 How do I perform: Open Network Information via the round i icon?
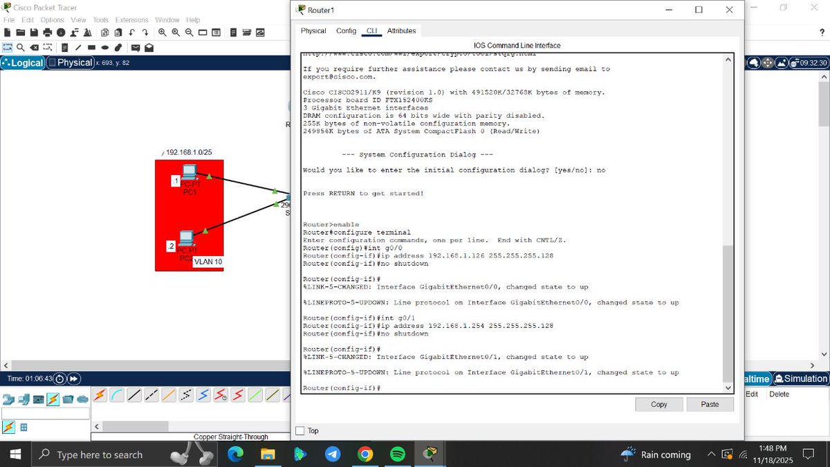pos(61,33)
